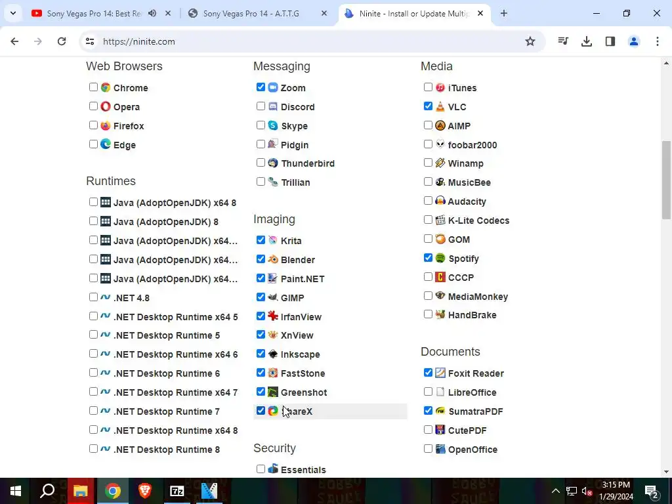Mute the playing YouTube tab audio icon
Viewport: 672px width, 504px height.
[x=152, y=13]
